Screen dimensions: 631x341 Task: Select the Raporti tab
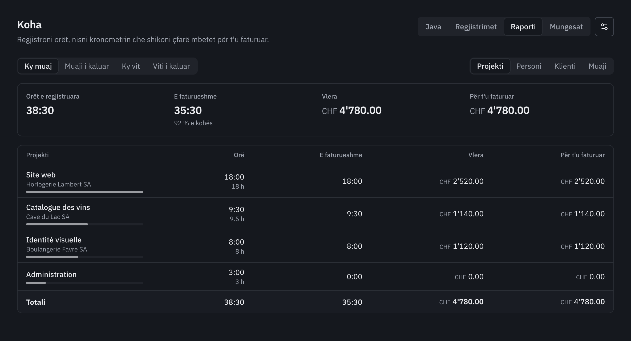[x=523, y=27]
